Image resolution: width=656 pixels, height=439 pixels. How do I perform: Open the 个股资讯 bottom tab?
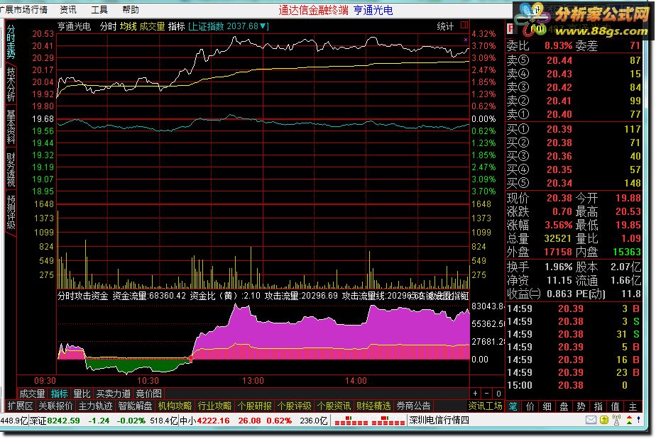(334, 406)
